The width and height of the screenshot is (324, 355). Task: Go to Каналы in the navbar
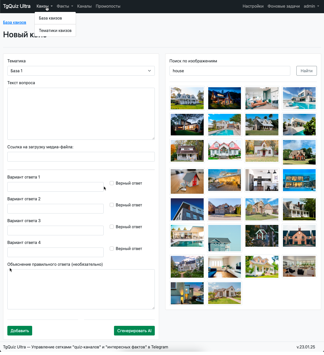(x=84, y=6)
